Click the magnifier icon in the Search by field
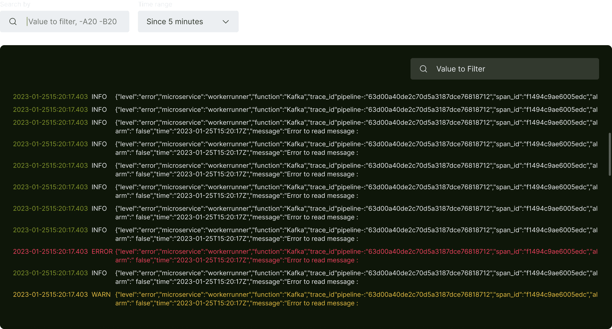This screenshot has width=612, height=329. (x=13, y=22)
